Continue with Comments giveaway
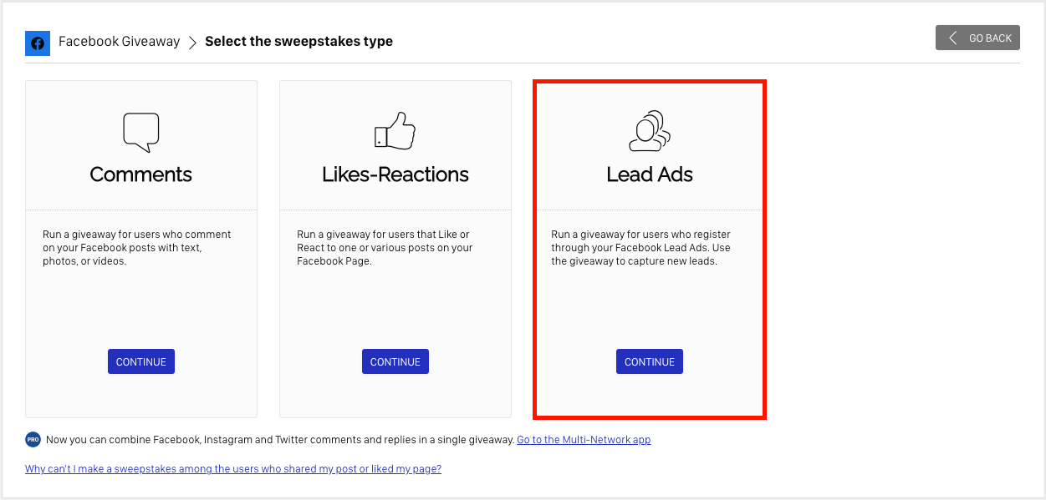The width and height of the screenshot is (1046, 500). click(141, 361)
